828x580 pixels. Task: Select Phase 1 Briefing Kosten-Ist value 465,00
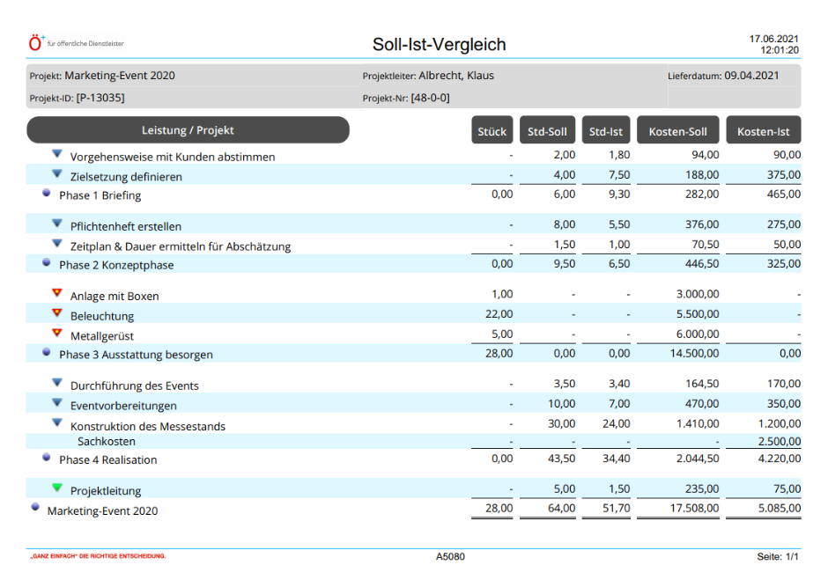pos(784,194)
